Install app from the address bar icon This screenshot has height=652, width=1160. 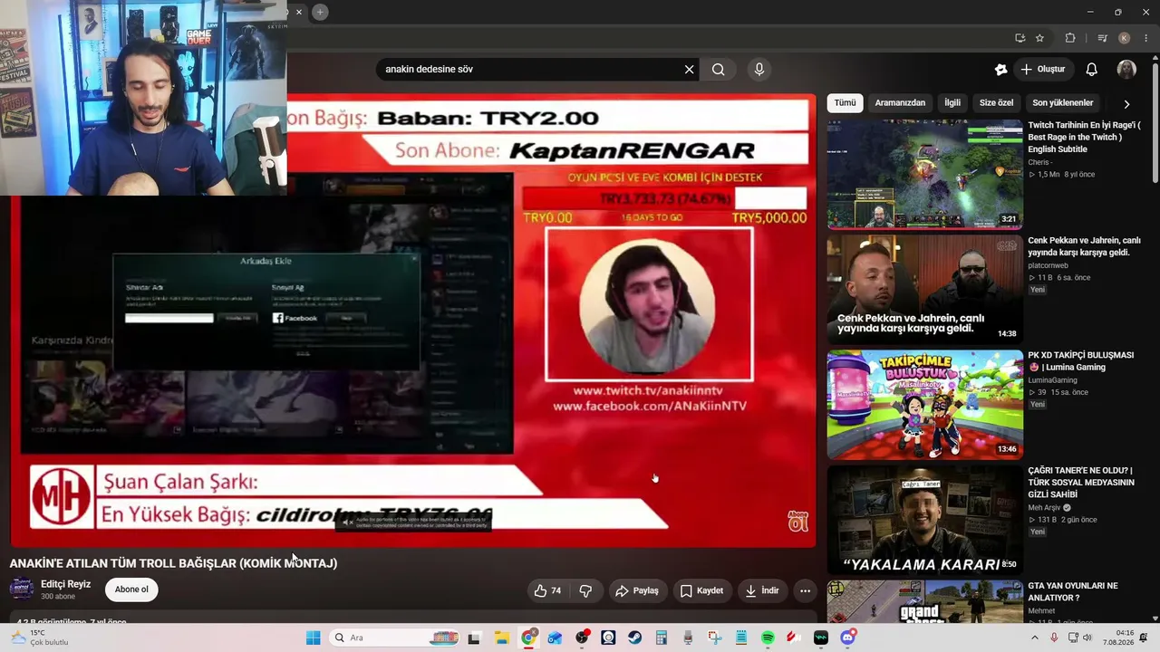[1020, 38]
